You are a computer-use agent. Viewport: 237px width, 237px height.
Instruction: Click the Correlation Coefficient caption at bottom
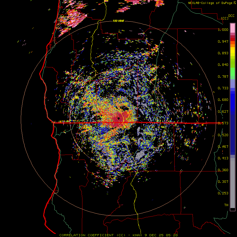[118, 235]
